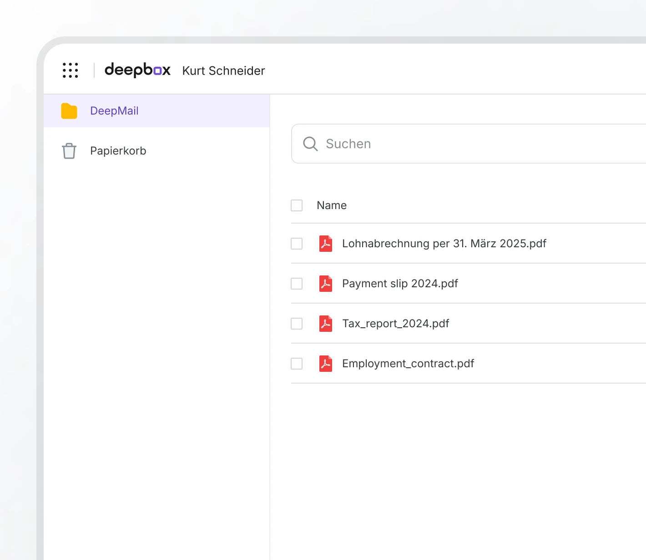Select the Payment slip 2024.pdf checkbox
The width and height of the screenshot is (646, 560).
click(297, 284)
